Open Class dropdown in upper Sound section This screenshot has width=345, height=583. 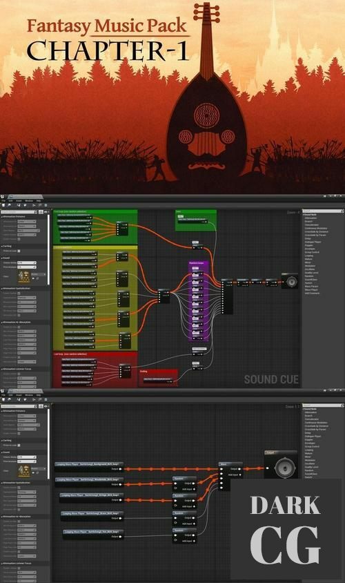click(x=39, y=274)
